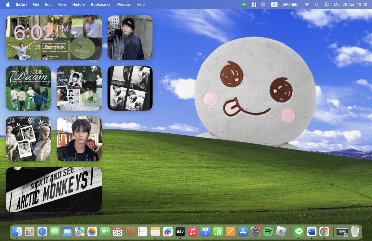Open the History menu

[x=78, y=5]
